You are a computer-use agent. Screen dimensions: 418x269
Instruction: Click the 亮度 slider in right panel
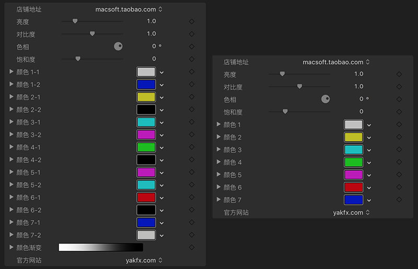[299, 74]
